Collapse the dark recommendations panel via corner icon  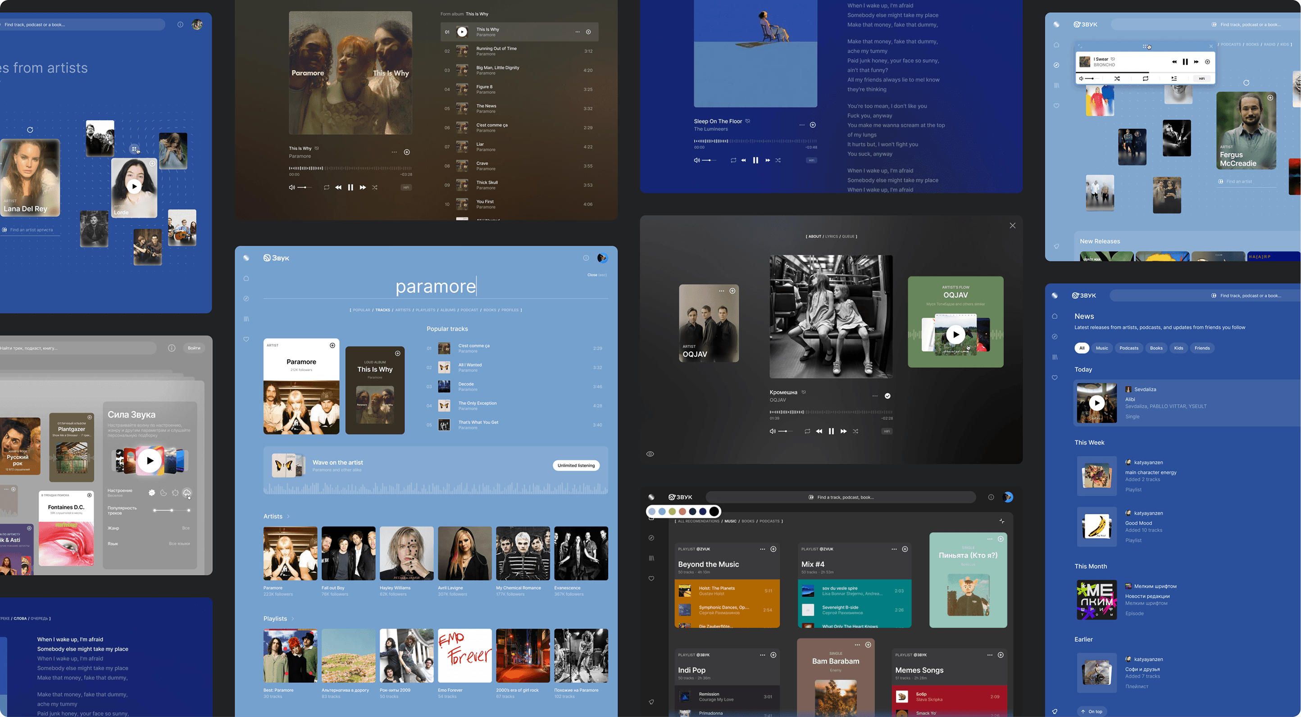click(x=1001, y=521)
